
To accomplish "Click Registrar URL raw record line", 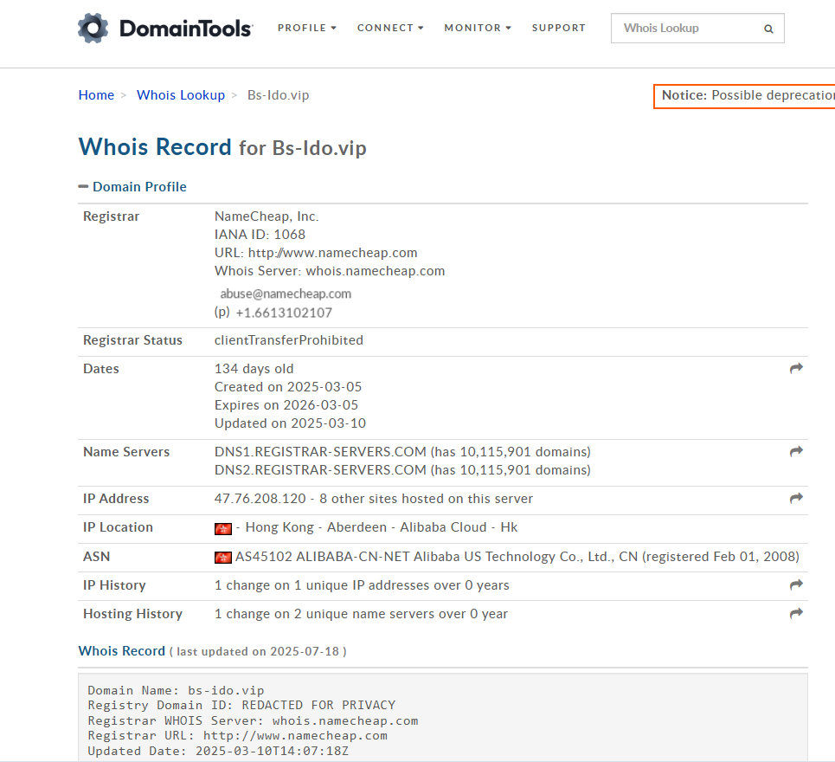I will tap(237, 735).
